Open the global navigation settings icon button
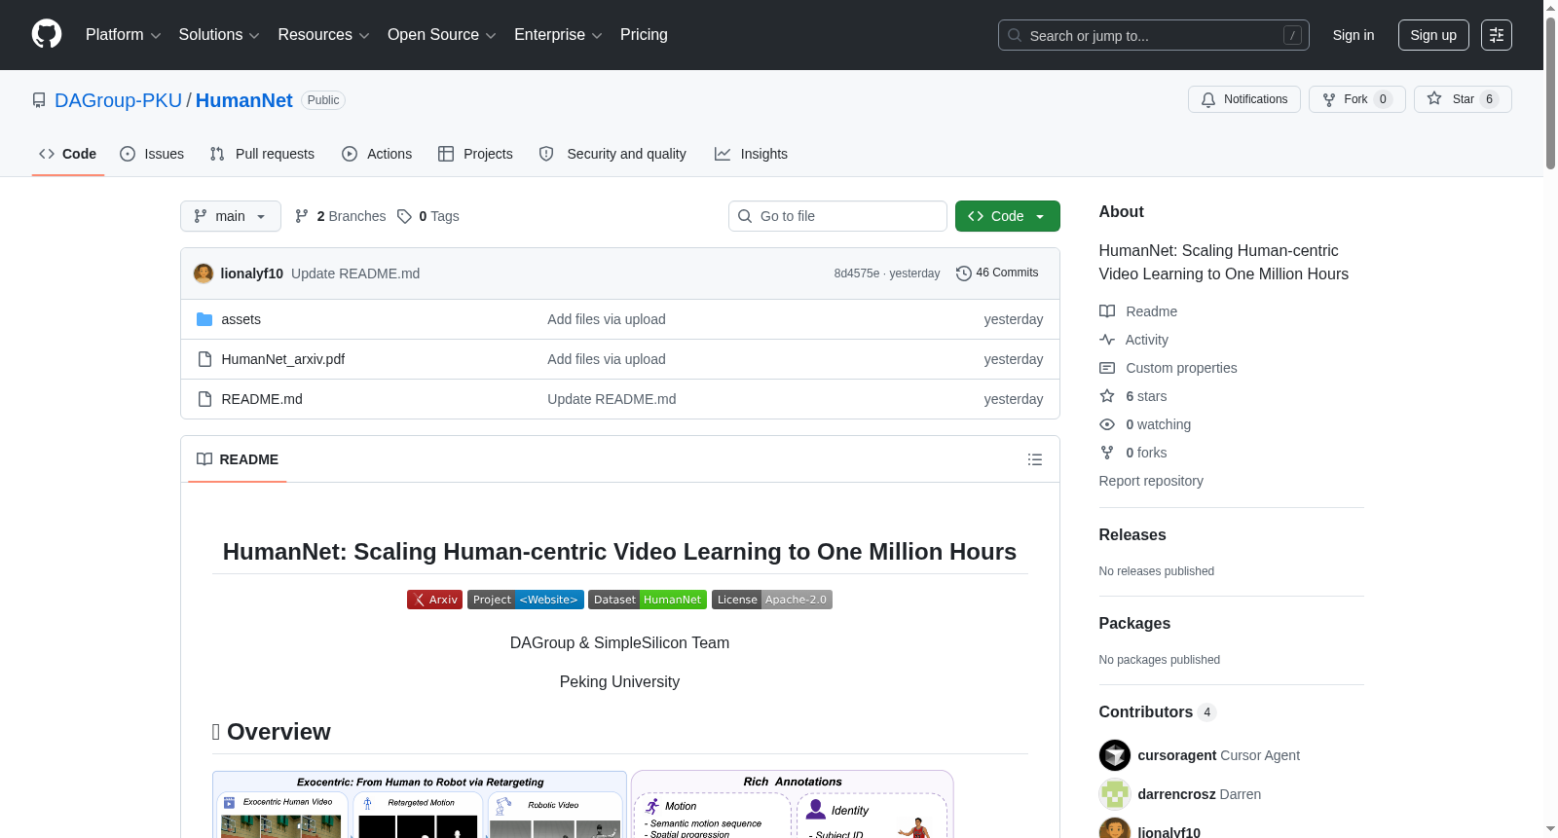Image resolution: width=1558 pixels, height=838 pixels. pos(1497,35)
